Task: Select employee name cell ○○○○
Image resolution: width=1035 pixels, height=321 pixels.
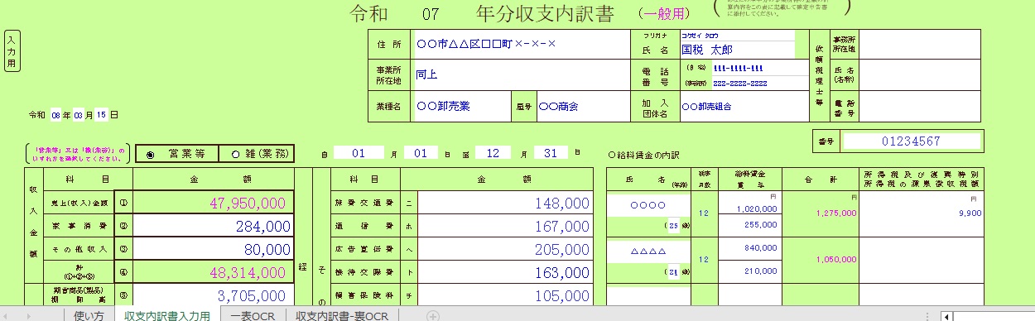Action: pos(648,204)
